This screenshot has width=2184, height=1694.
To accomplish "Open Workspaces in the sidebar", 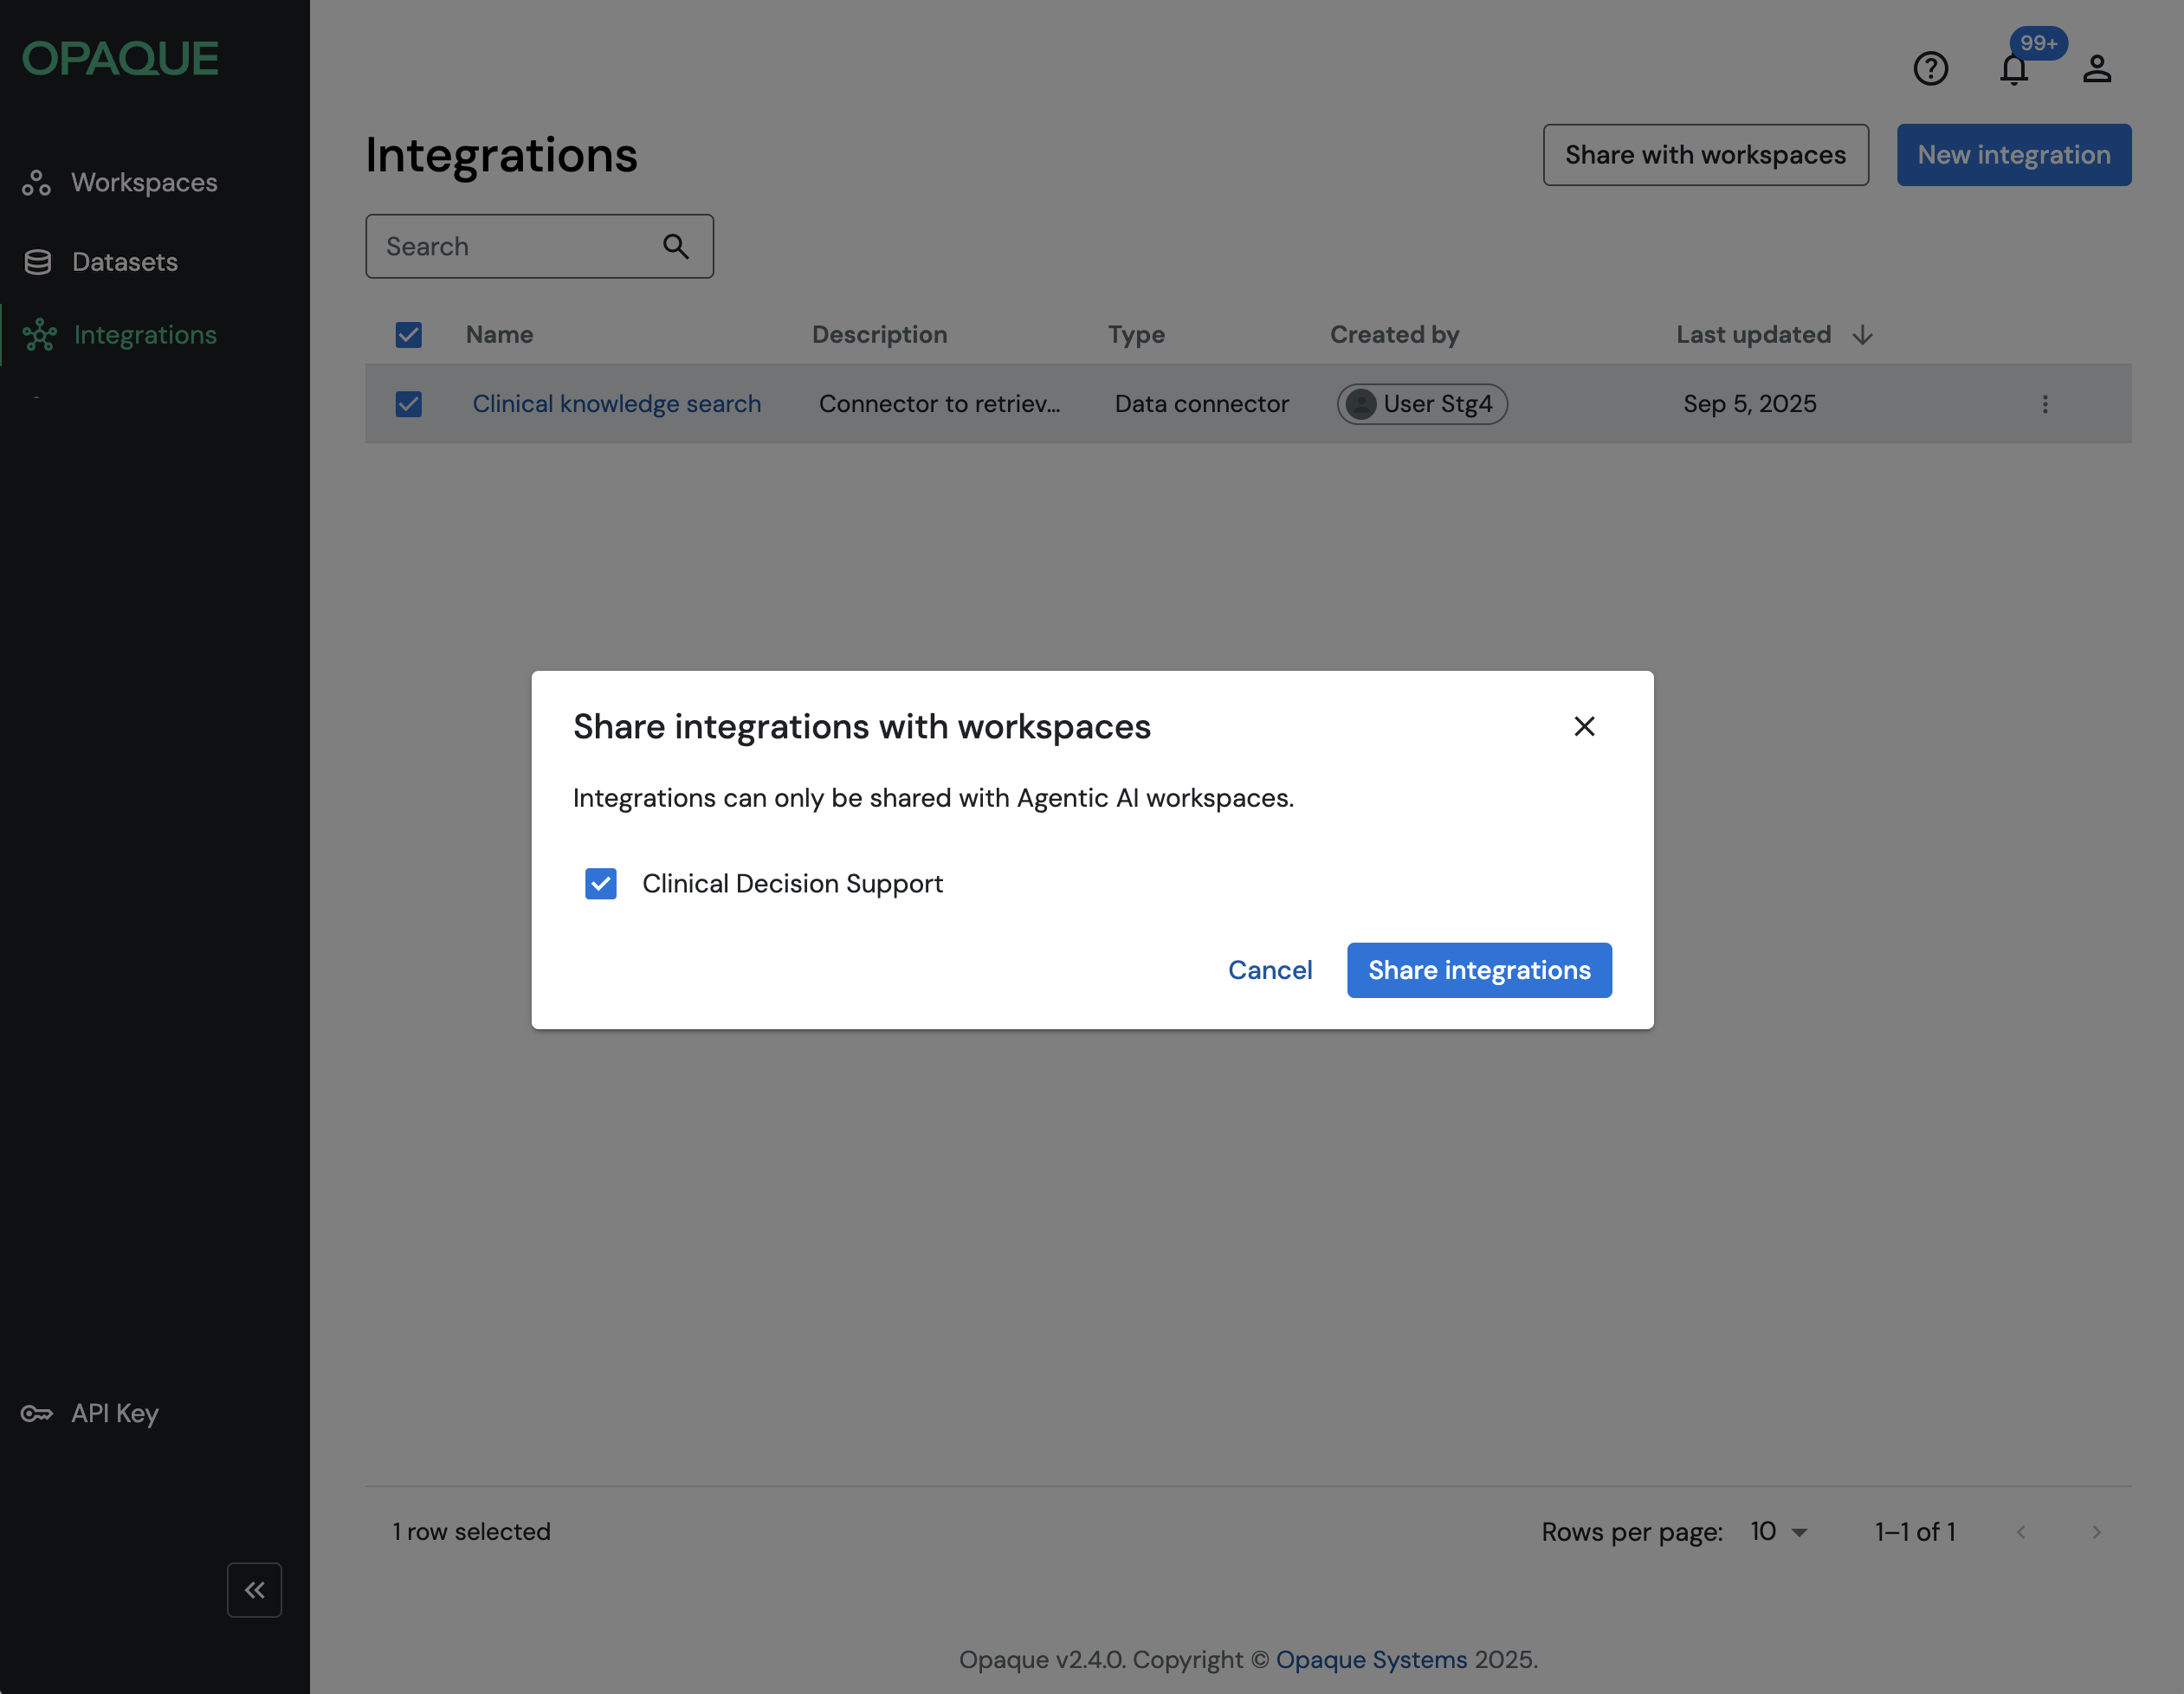I will (143, 183).
